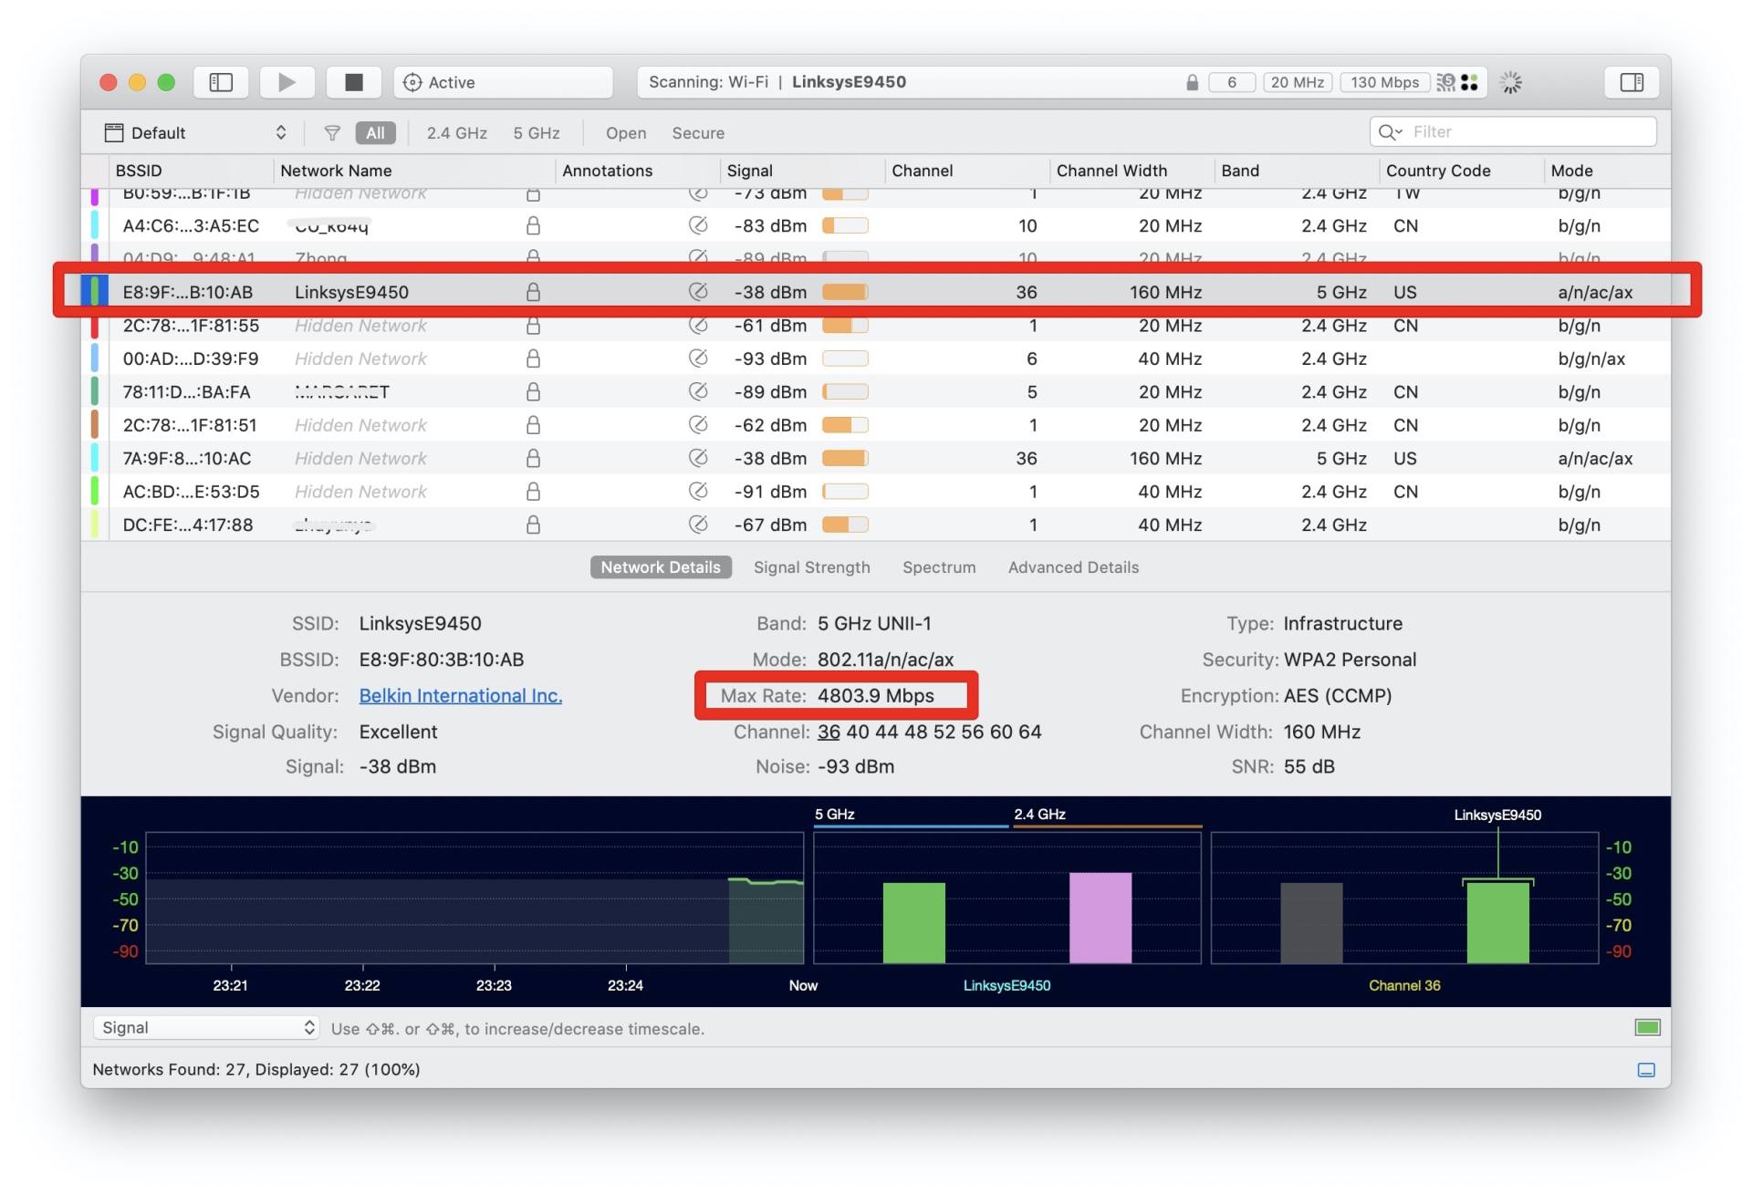Stop scanning with the stop button
1752x1195 pixels.
pos(354,82)
